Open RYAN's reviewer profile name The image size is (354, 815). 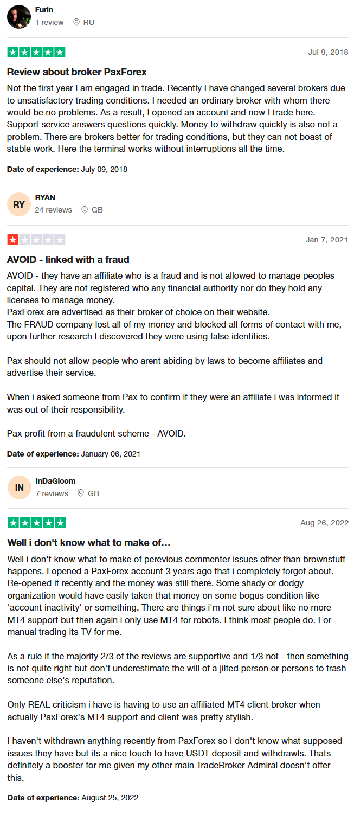45,198
